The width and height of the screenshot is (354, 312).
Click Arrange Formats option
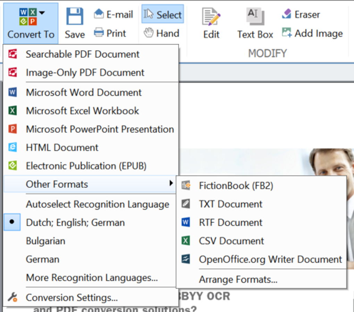(x=238, y=279)
